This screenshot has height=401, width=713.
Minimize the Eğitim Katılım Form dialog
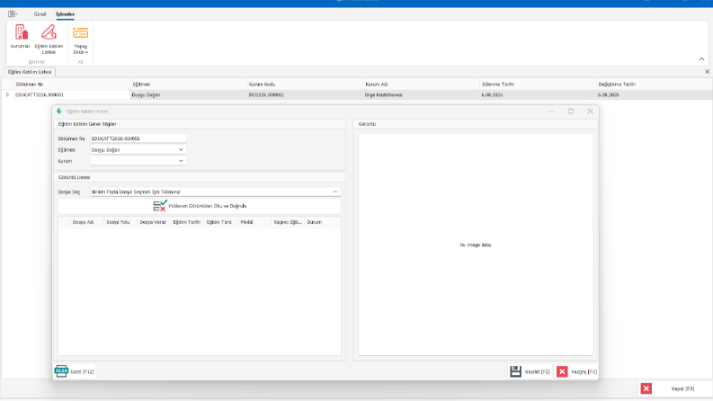(x=551, y=111)
